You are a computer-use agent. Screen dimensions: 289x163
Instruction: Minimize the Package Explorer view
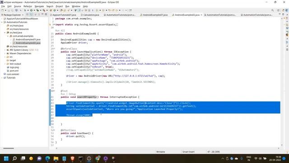[42, 14]
